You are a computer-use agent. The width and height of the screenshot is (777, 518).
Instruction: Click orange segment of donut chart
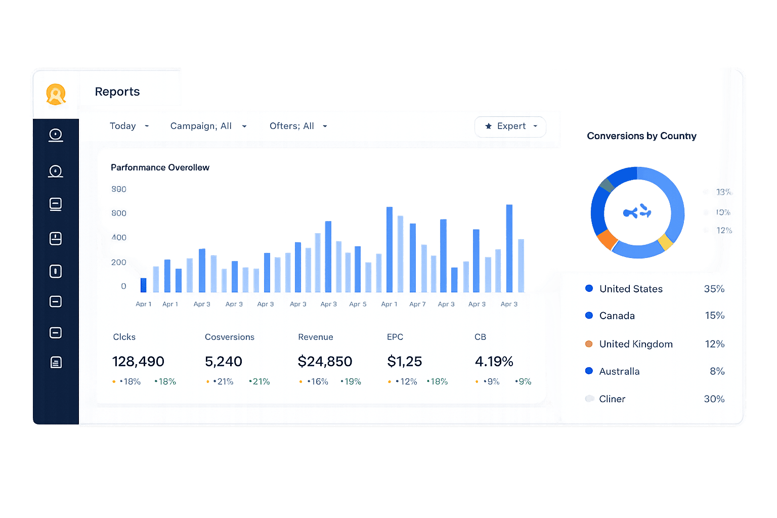coord(607,239)
